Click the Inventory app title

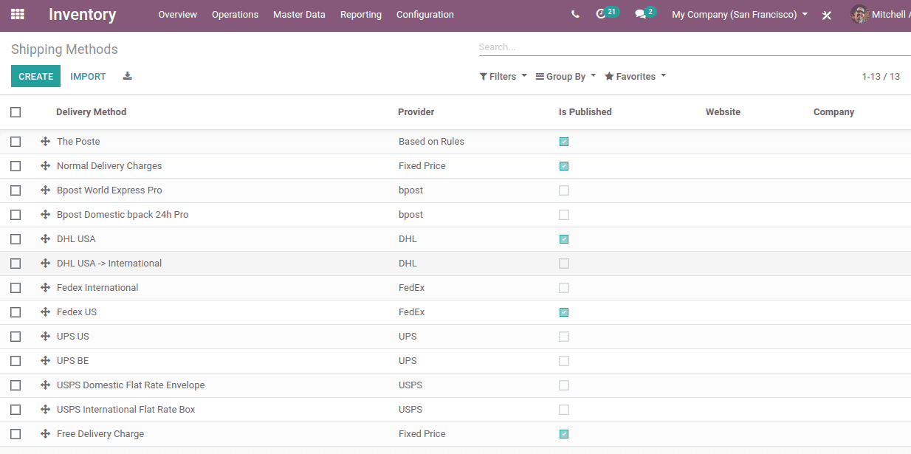click(83, 14)
